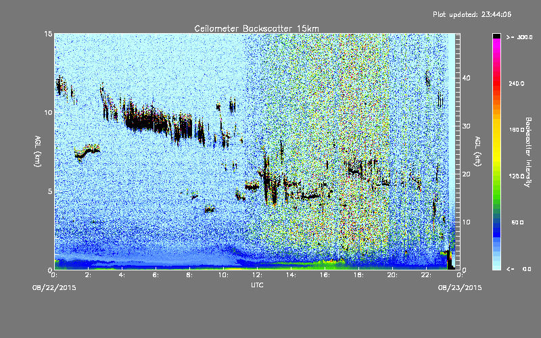Click the "10:" hour tick label
Image resolution: width=541 pixels, height=338 pixels.
point(223,275)
